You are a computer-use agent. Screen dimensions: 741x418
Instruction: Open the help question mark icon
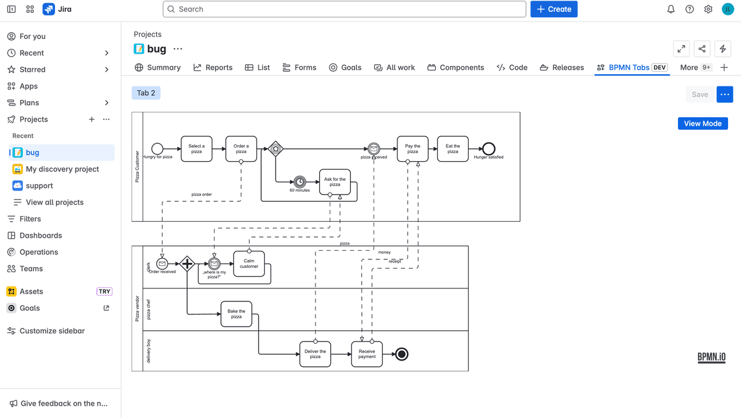(x=690, y=9)
